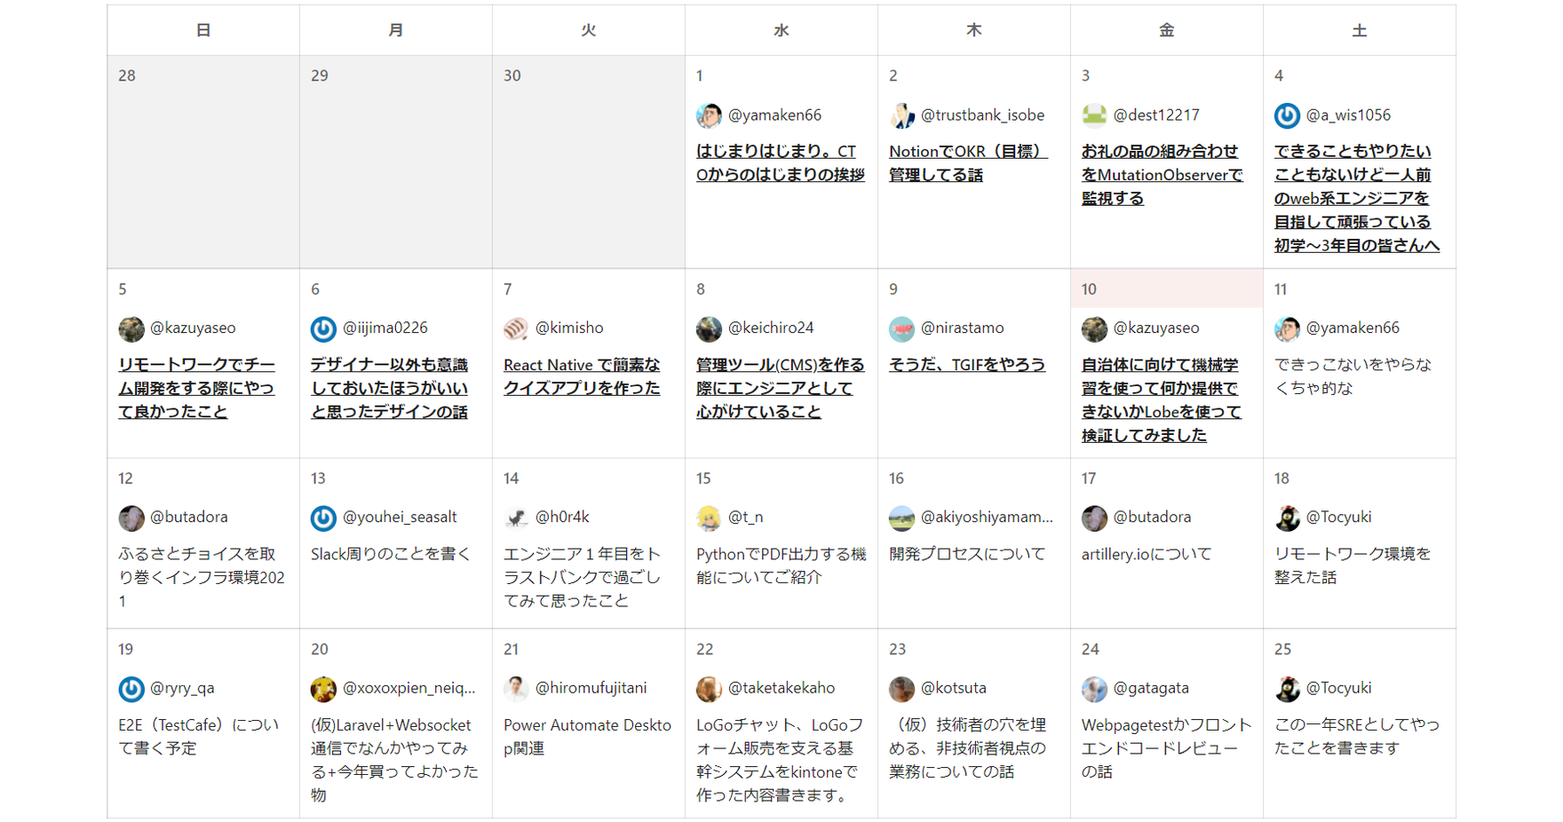Click the @nirastamo avatar icon
Screen dimensions: 1563x822
click(901, 328)
